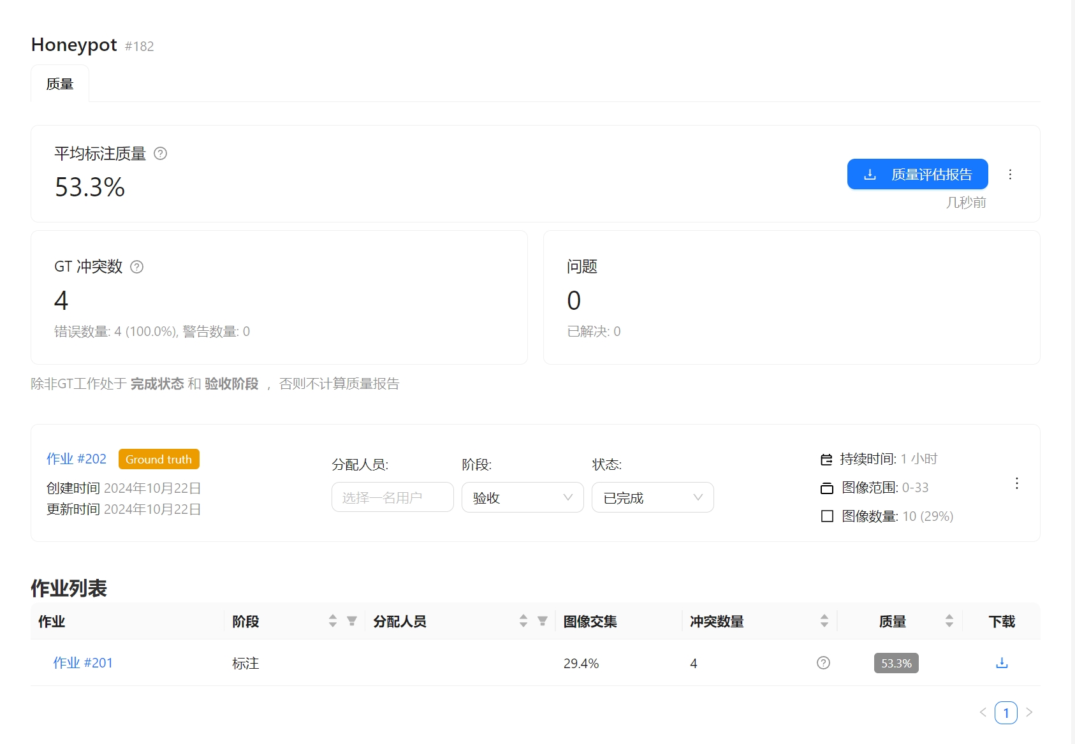Click the 53.3% quality badge
1075x744 pixels.
click(x=896, y=663)
